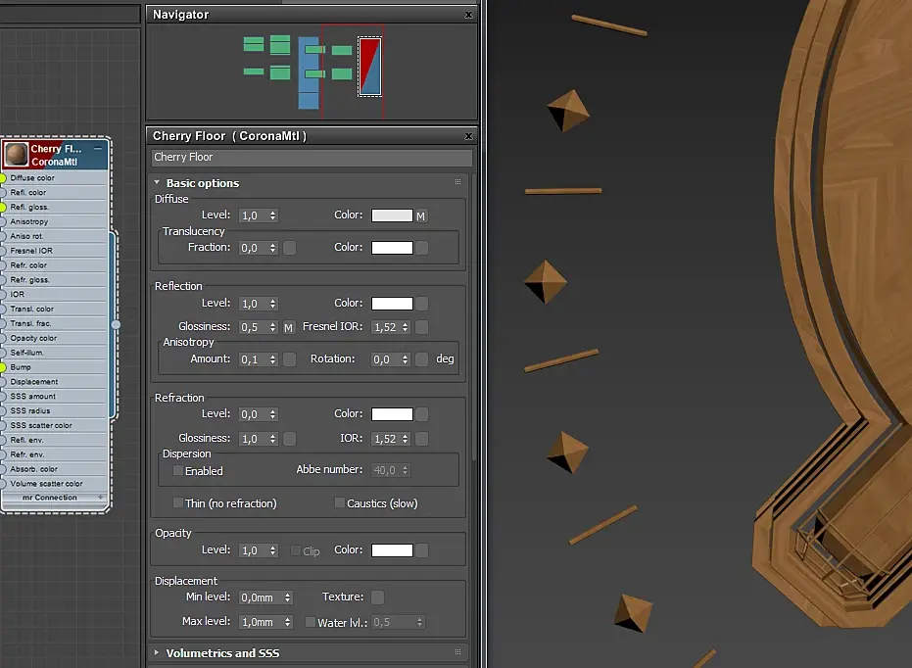Image resolution: width=912 pixels, height=668 pixels.
Task: Adjust the Refraction Glossiness spinner arrows
Action: 272,439
